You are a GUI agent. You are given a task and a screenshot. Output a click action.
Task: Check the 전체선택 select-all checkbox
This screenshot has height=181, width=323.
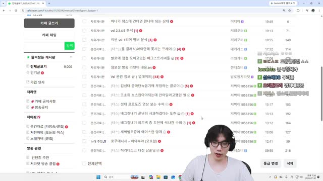84,163
